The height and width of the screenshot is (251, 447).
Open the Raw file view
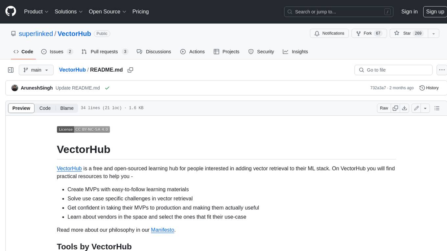pyautogui.click(x=384, y=108)
